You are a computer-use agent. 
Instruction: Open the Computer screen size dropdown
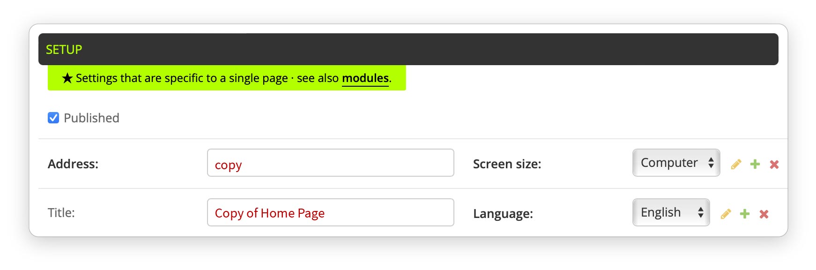(675, 163)
